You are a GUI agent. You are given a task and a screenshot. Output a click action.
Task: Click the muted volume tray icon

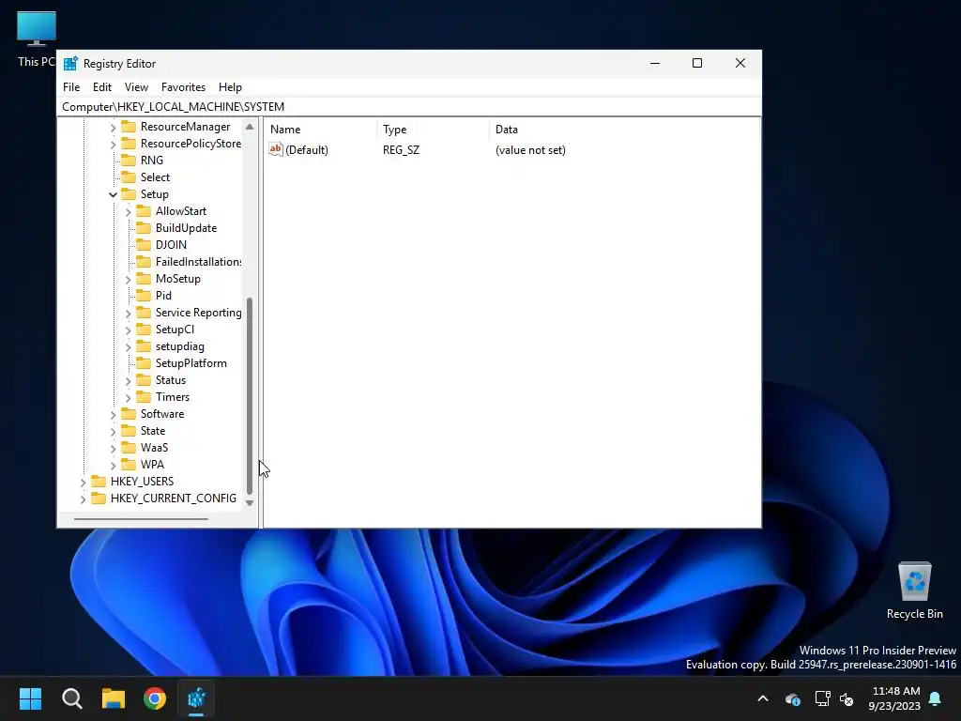847,698
